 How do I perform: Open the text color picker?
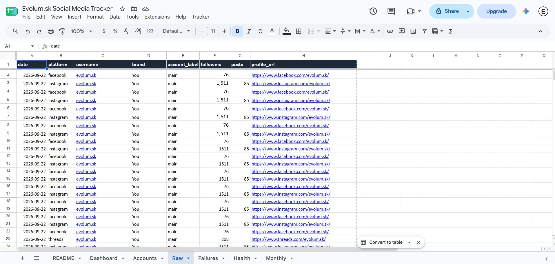tap(272, 31)
